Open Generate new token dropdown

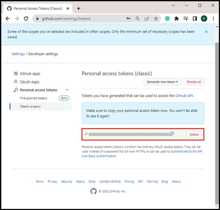pyautogui.click(x=162, y=82)
